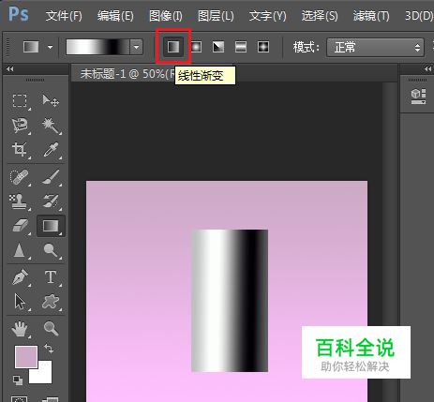Swap foreground and background colors
The height and width of the screenshot is (402, 434).
[49, 348]
